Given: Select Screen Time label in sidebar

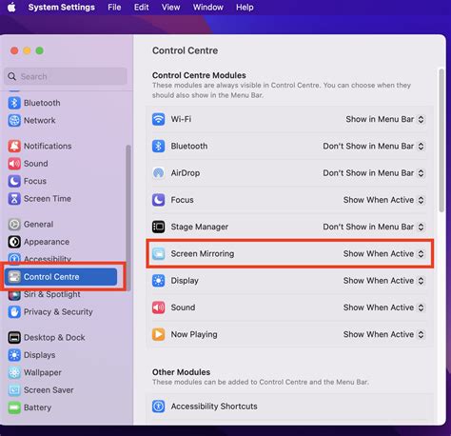Looking at the screenshot, I should pos(48,199).
